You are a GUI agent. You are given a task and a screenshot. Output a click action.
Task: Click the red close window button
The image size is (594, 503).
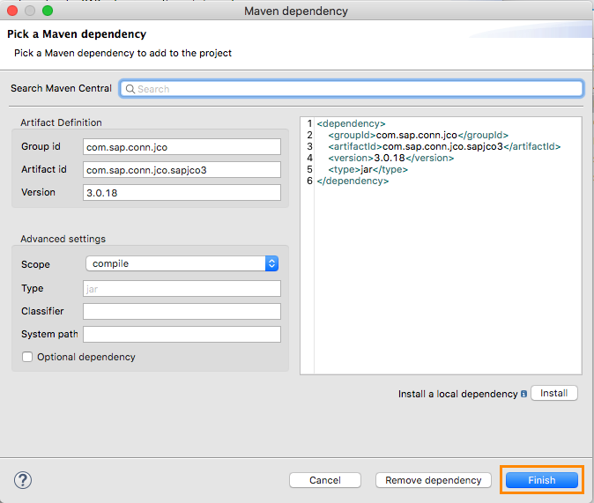[12, 11]
